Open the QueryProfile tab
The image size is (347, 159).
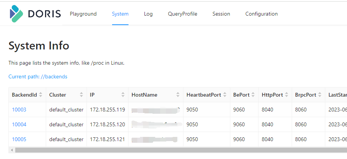coord(182,14)
